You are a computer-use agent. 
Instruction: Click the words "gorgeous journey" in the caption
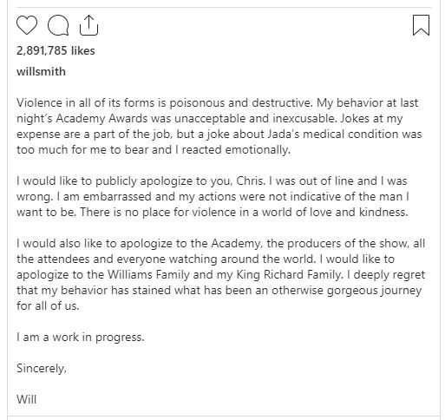point(374,291)
